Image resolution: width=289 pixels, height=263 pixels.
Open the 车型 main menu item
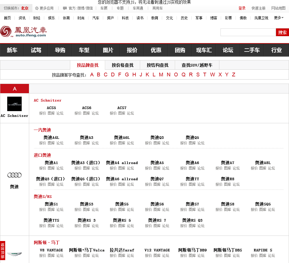click(x=84, y=50)
